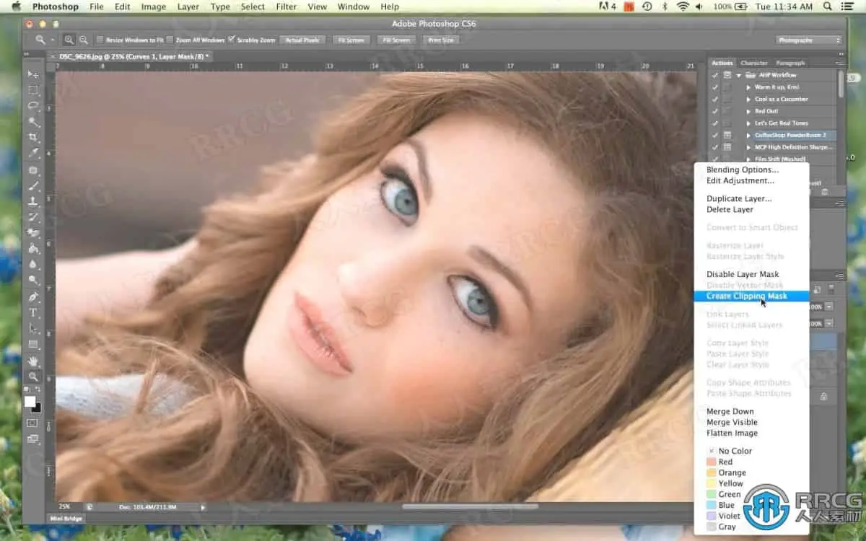Enable Zoom All Windows checkbox
Image resolution: width=866 pixels, height=541 pixels.
(x=170, y=40)
